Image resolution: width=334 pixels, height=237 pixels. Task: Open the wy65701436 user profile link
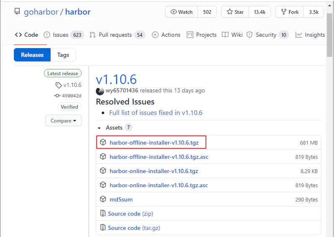click(122, 90)
